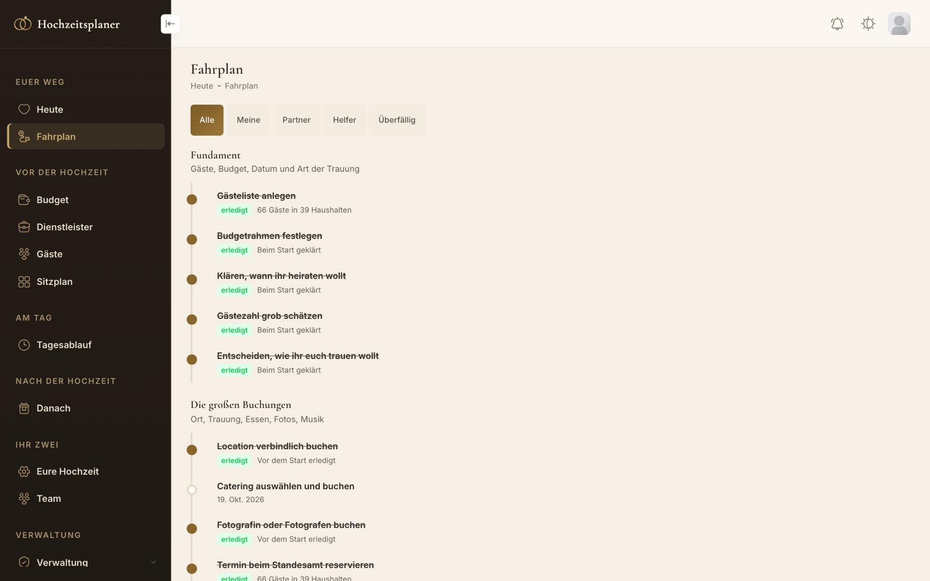This screenshot has width=930, height=581.
Task: Click the Heute breadcrumb link
Action: (x=202, y=86)
